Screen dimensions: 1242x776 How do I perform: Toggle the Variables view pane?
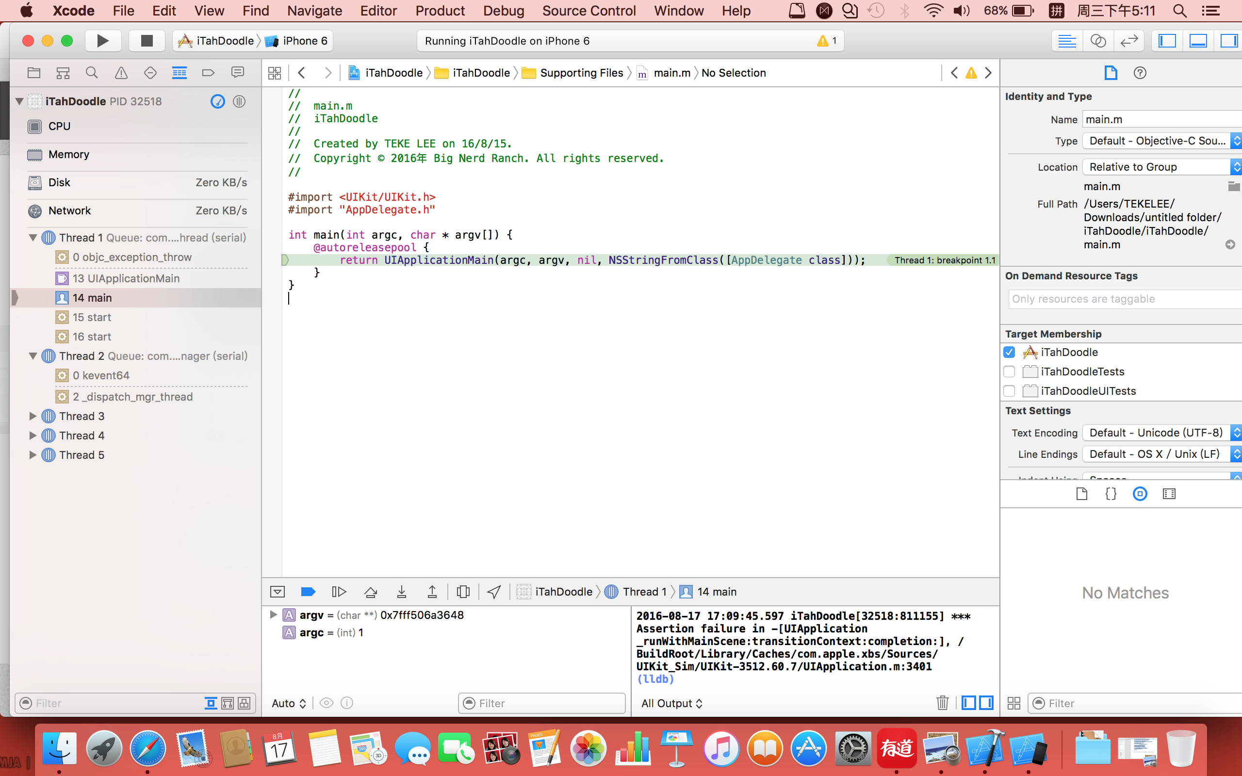[x=968, y=703]
